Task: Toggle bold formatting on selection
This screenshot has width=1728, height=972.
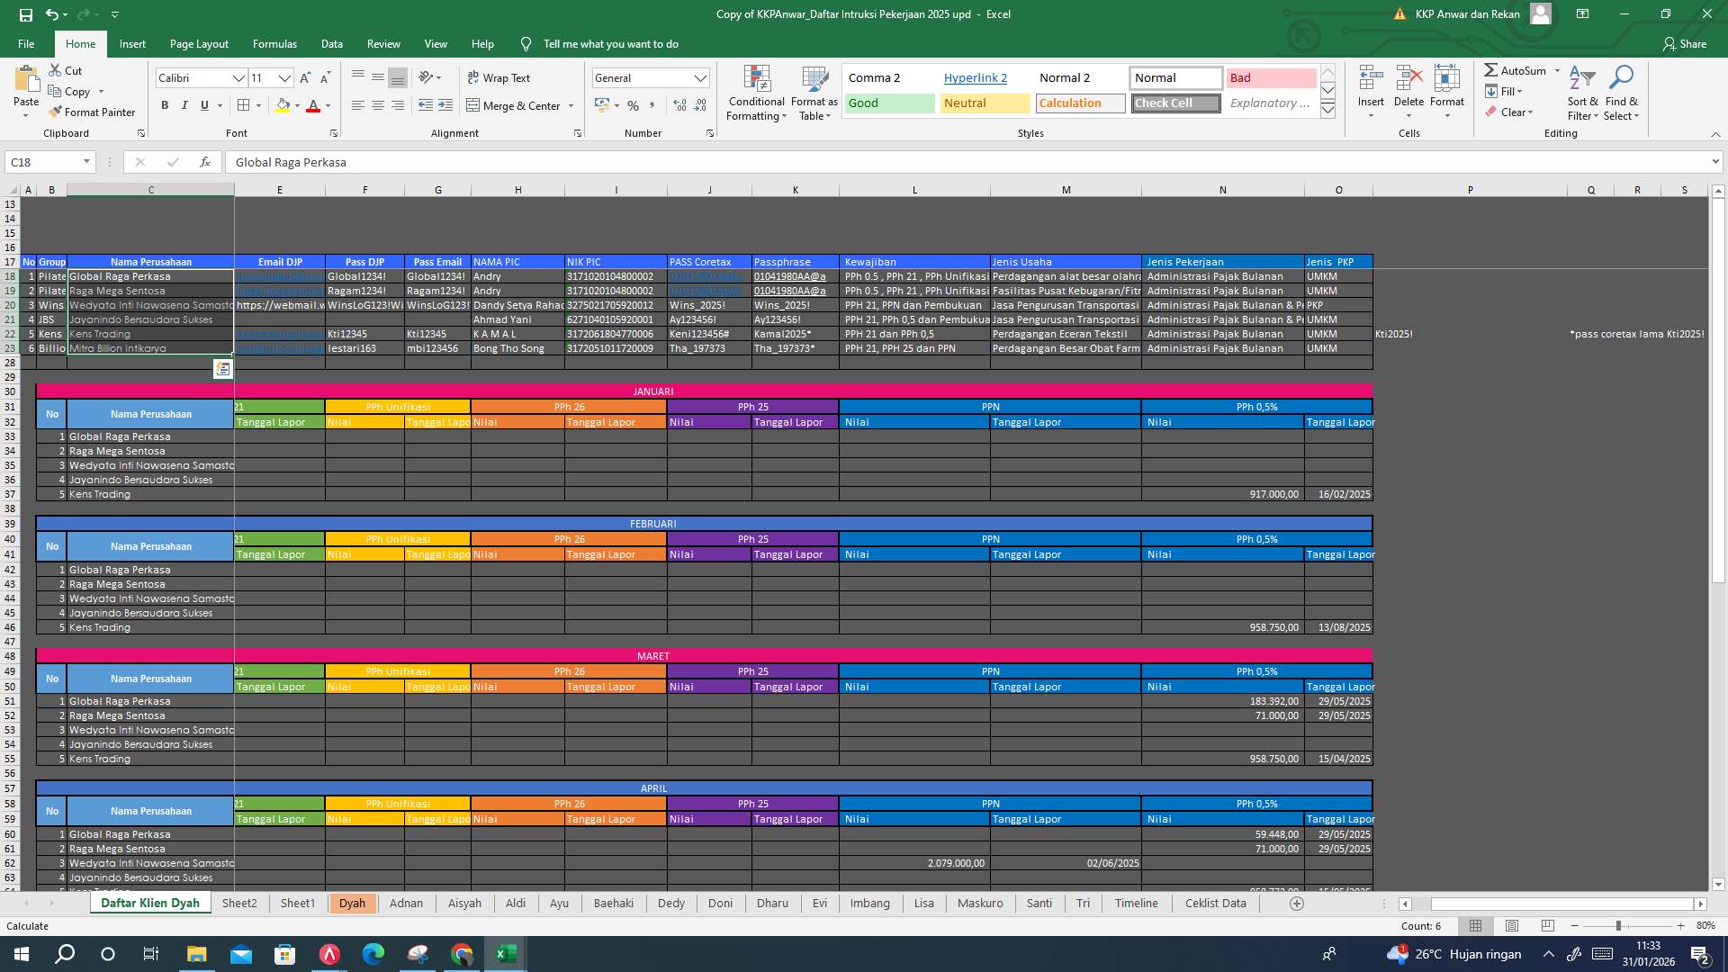Action: 165,105
